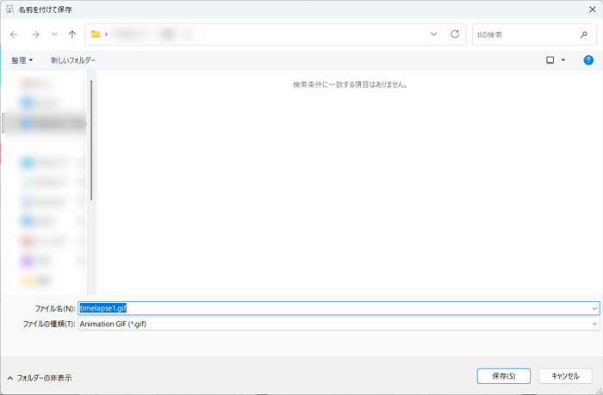Open the file name history dropdown arrow
This screenshot has height=395, width=603.
(x=594, y=307)
